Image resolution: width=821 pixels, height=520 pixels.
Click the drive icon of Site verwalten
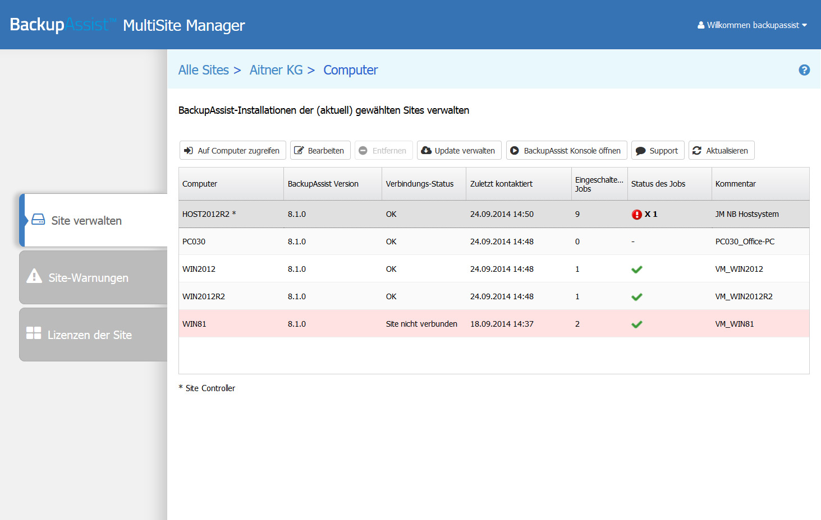(x=38, y=220)
